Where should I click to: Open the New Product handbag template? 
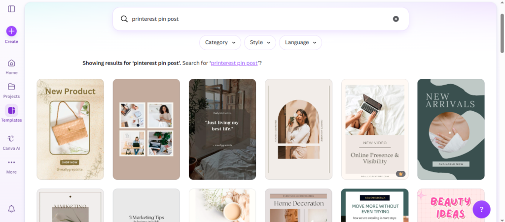click(70, 129)
